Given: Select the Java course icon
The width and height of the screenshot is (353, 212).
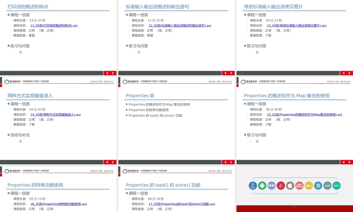Looking at the screenshot, I should (x=252, y=185).
